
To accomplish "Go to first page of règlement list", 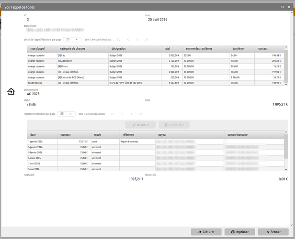I will point(113,114).
